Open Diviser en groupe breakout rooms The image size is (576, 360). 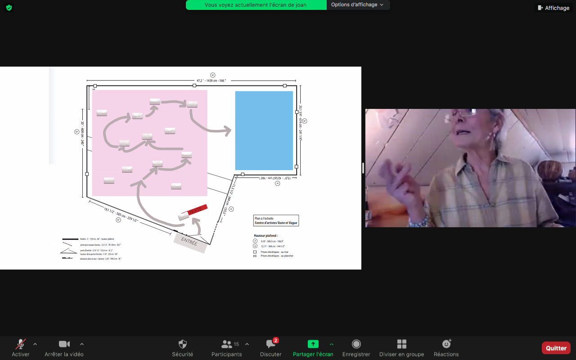[x=401, y=347]
